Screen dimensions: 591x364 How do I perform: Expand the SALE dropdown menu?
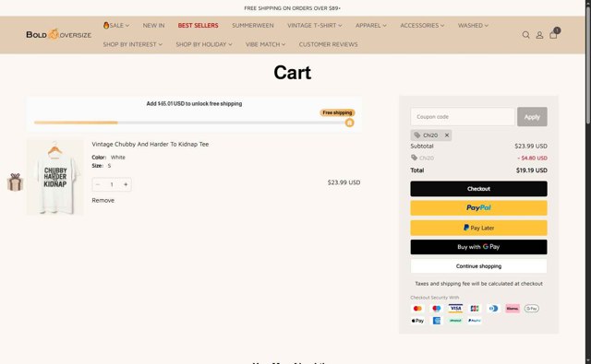[x=116, y=25]
